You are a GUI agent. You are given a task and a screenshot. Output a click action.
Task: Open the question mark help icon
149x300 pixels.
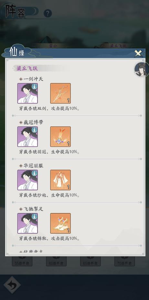pyautogui.click(x=48, y=13)
